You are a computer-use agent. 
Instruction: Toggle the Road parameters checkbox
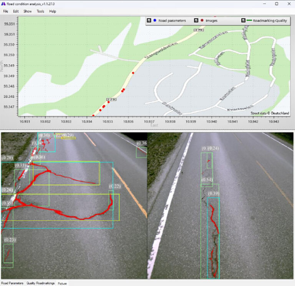pyautogui.click(x=149, y=20)
